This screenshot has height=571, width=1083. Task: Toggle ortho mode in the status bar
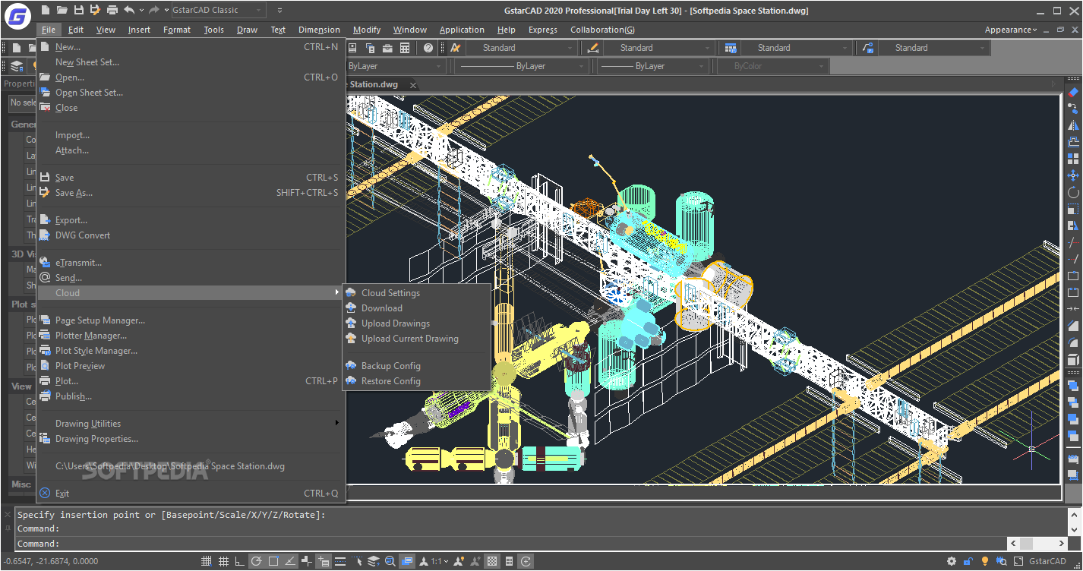coord(240,561)
